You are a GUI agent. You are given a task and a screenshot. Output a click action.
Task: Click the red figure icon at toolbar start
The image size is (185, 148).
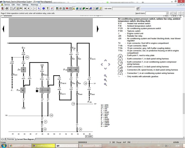pos(3,9)
